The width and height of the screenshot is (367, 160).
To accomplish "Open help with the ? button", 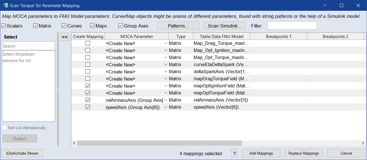I will tap(234, 153).
